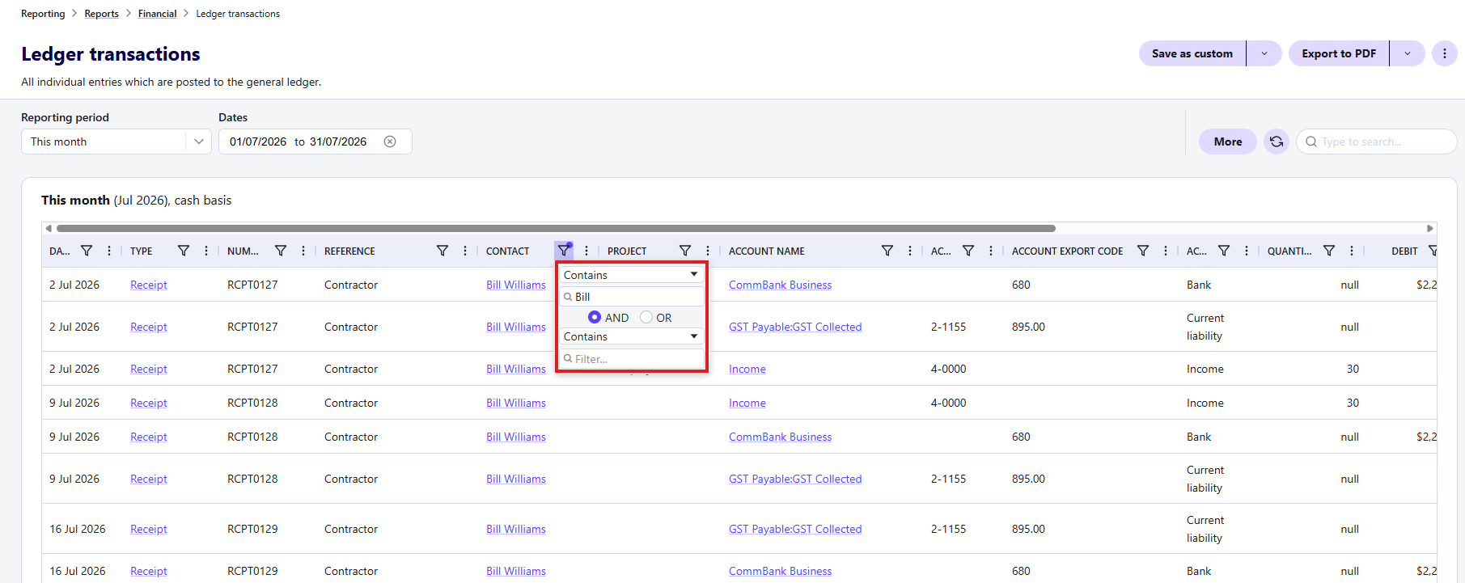
Task: Open the Contains dropdown above the Bill filter value
Action: coord(631,275)
